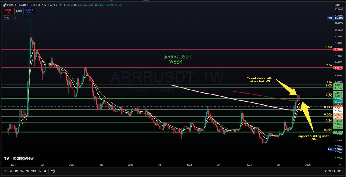Viewport: 346px width, 177px height.
Task: Click the 2024 time axis label
Action: [x=189, y=165]
